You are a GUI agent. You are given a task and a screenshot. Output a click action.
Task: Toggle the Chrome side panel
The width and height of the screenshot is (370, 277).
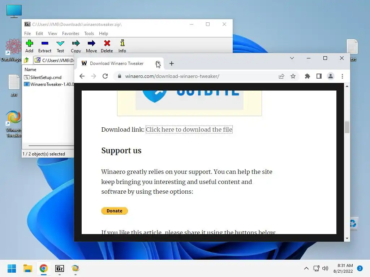(319, 76)
